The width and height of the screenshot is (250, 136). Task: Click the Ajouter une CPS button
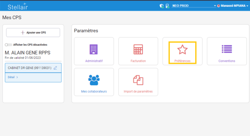pos(33,33)
